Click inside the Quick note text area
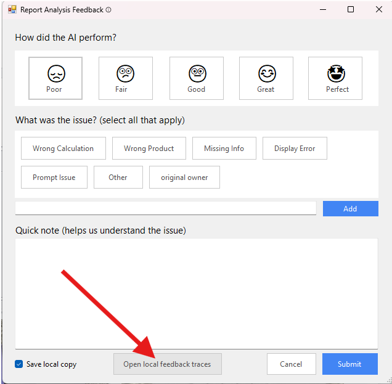 196,293
